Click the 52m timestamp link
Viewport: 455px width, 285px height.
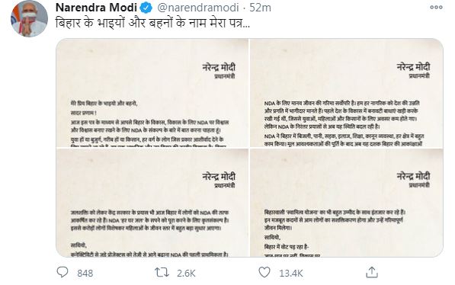tap(260, 8)
